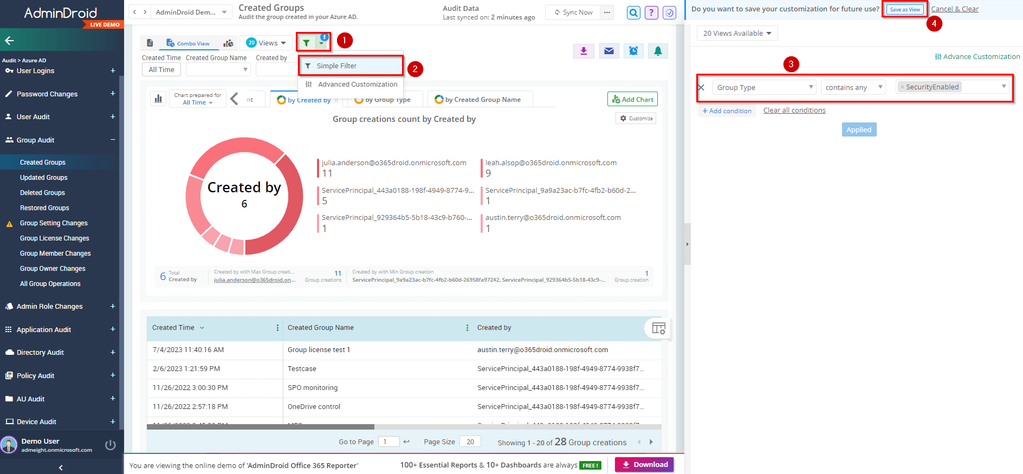1023x474 pixels.
Task: Open the table column chooser icon
Action: point(658,328)
